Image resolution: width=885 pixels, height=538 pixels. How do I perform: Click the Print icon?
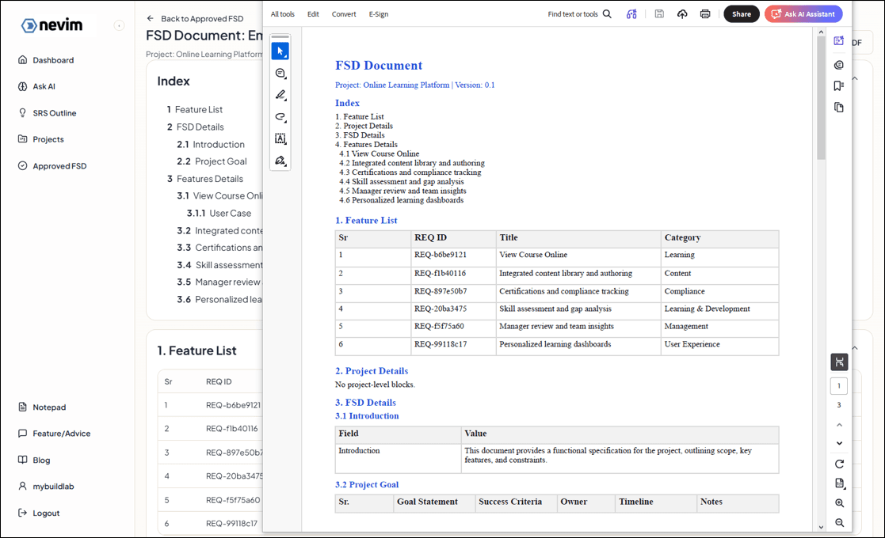pyautogui.click(x=705, y=13)
